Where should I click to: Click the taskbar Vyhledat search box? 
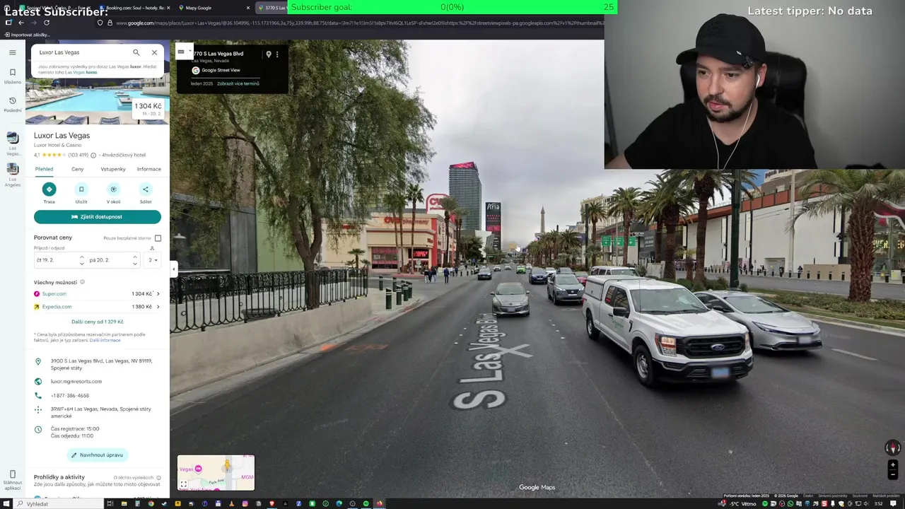point(60,503)
